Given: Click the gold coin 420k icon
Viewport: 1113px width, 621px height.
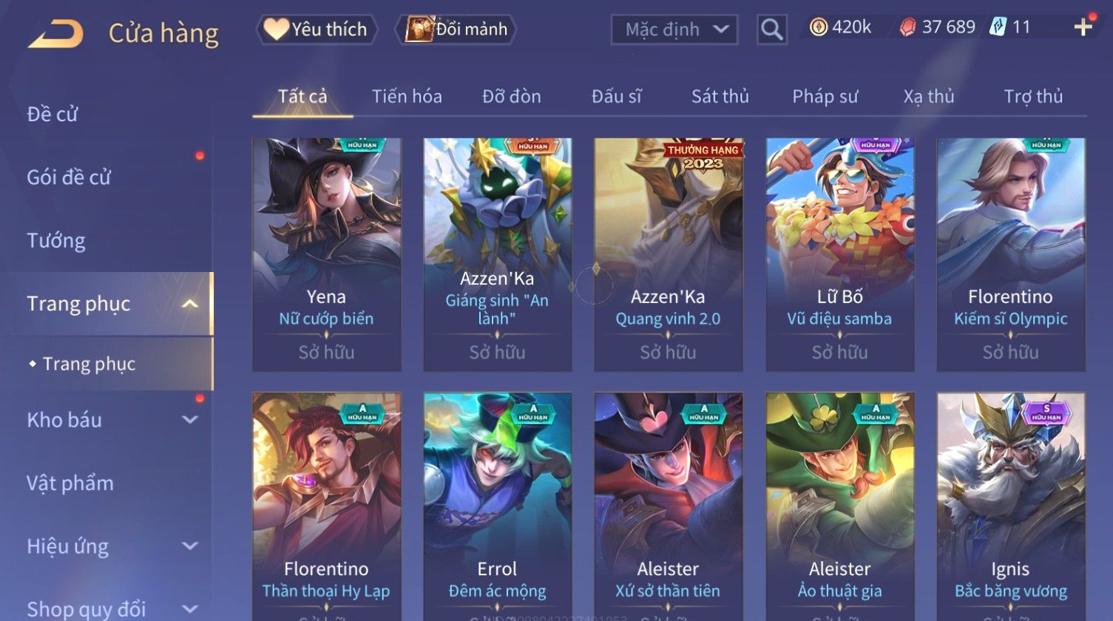Looking at the screenshot, I should tap(818, 27).
